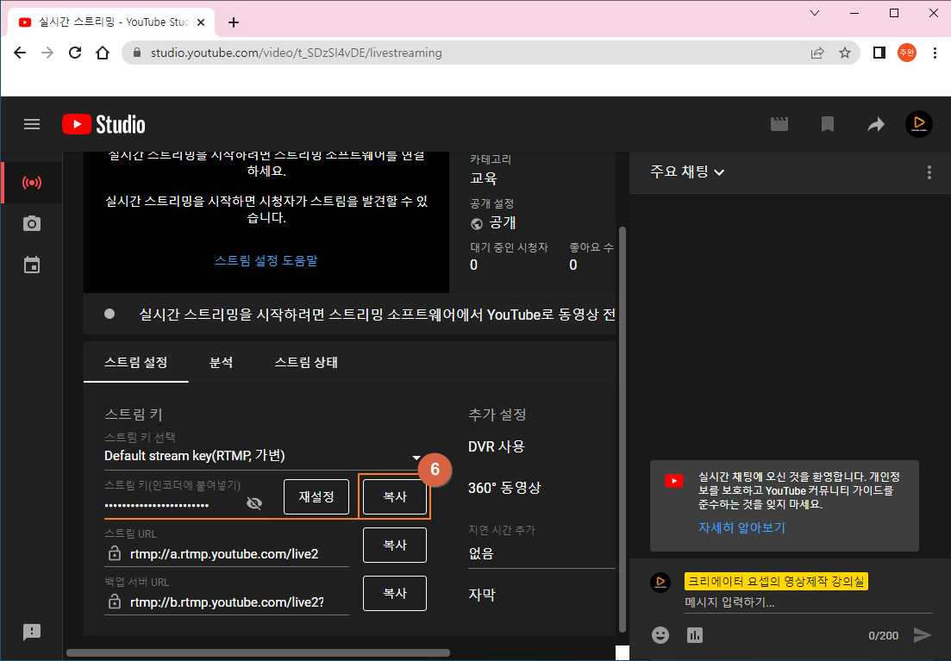This screenshot has height=661, width=951.
Task: Open the 지연 시간 추가 없음 dropdown
Action: (x=541, y=553)
